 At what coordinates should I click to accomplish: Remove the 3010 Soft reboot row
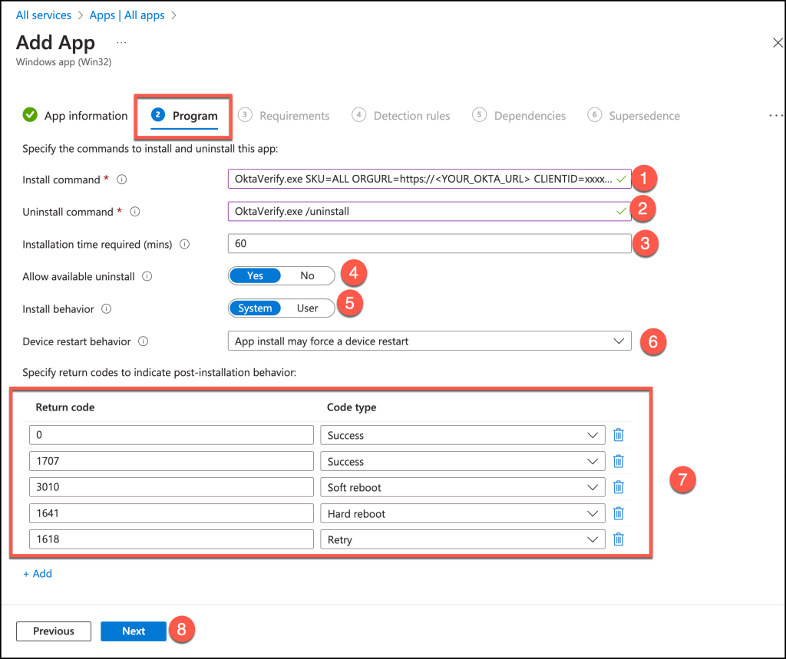coord(618,487)
